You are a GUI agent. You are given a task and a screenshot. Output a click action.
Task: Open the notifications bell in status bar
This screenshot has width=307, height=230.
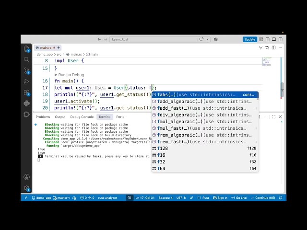(281, 198)
